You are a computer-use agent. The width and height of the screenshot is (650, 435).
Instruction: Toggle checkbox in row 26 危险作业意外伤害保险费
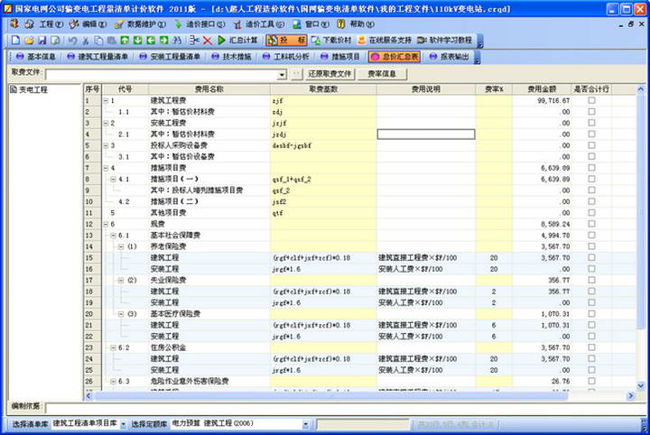pyautogui.click(x=591, y=381)
